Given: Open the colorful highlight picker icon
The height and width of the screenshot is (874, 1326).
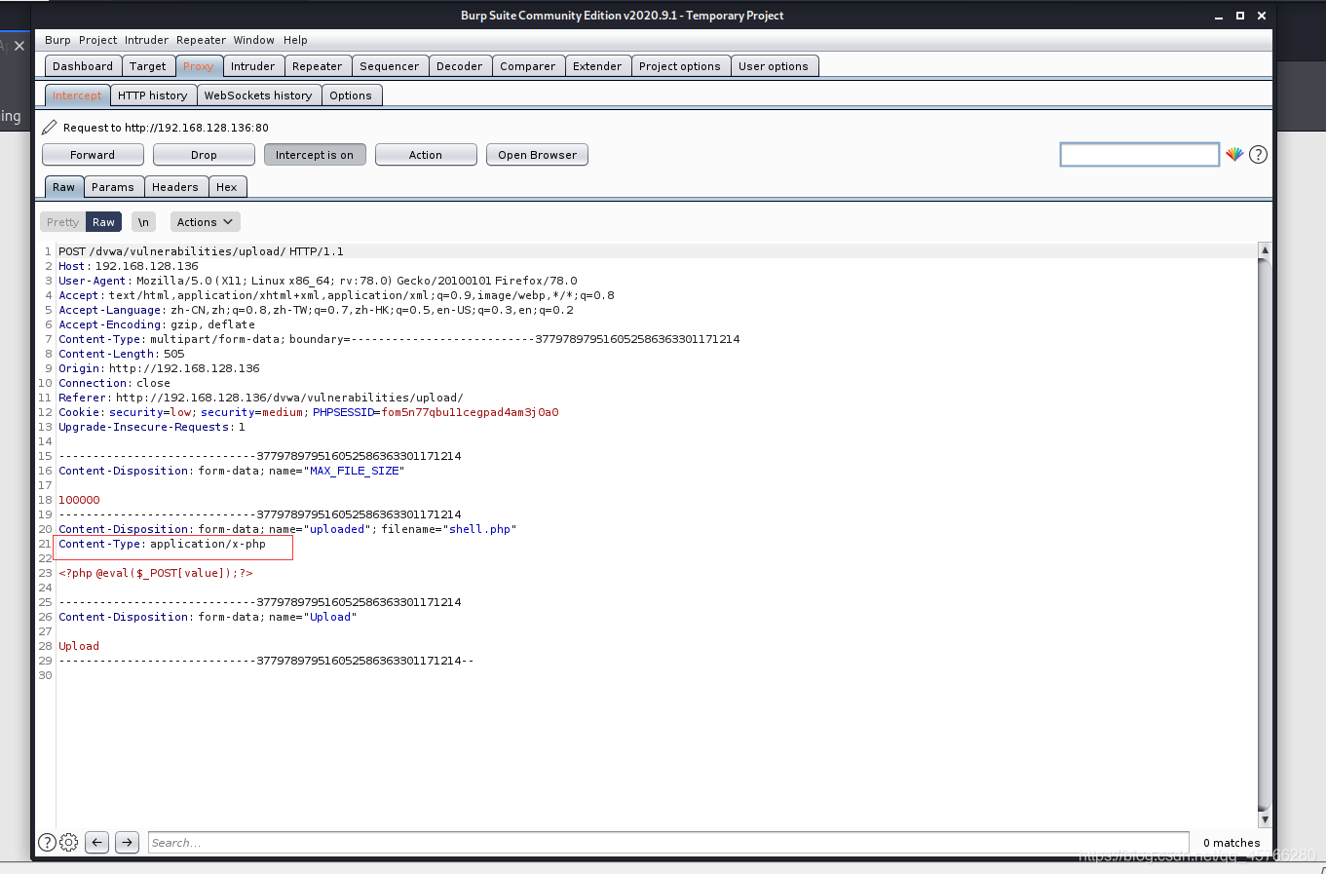Looking at the screenshot, I should 1234,154.
